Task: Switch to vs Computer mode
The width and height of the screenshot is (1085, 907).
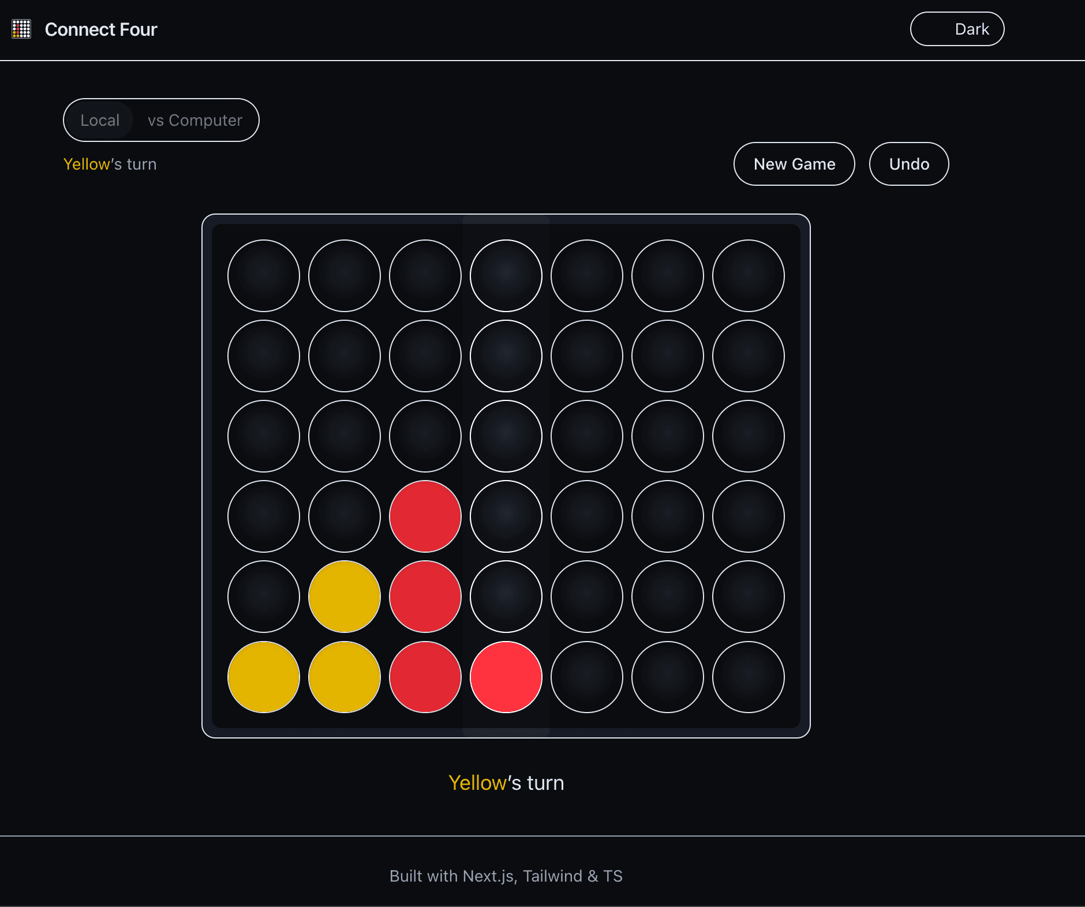Action: tap(194, 120)
